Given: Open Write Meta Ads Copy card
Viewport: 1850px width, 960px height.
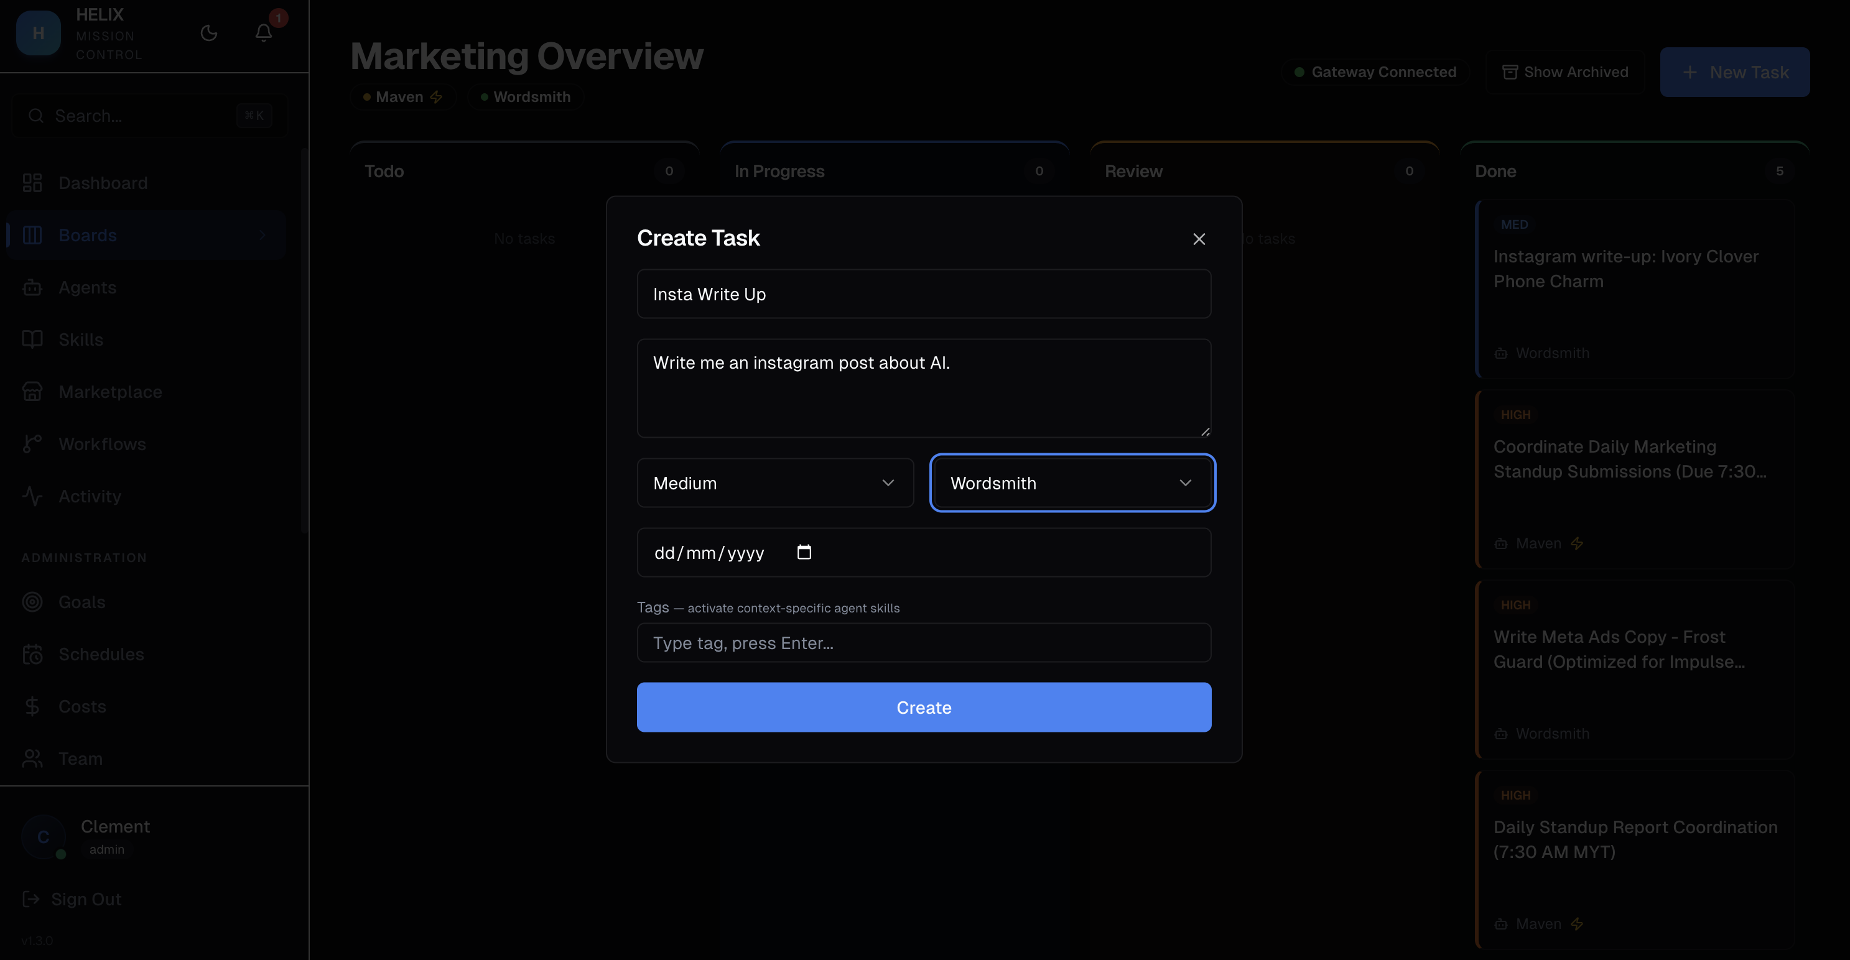Looking at the screenshot, I should (x=1635, y=669).
